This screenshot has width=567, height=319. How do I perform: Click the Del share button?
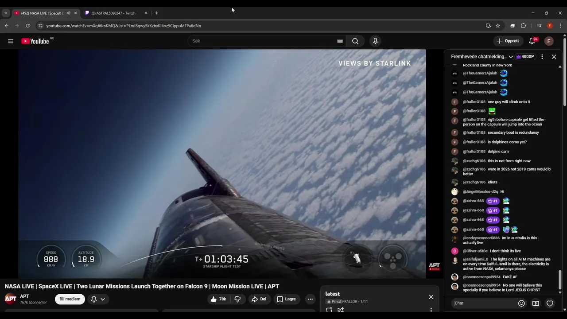tap(259, 299)
